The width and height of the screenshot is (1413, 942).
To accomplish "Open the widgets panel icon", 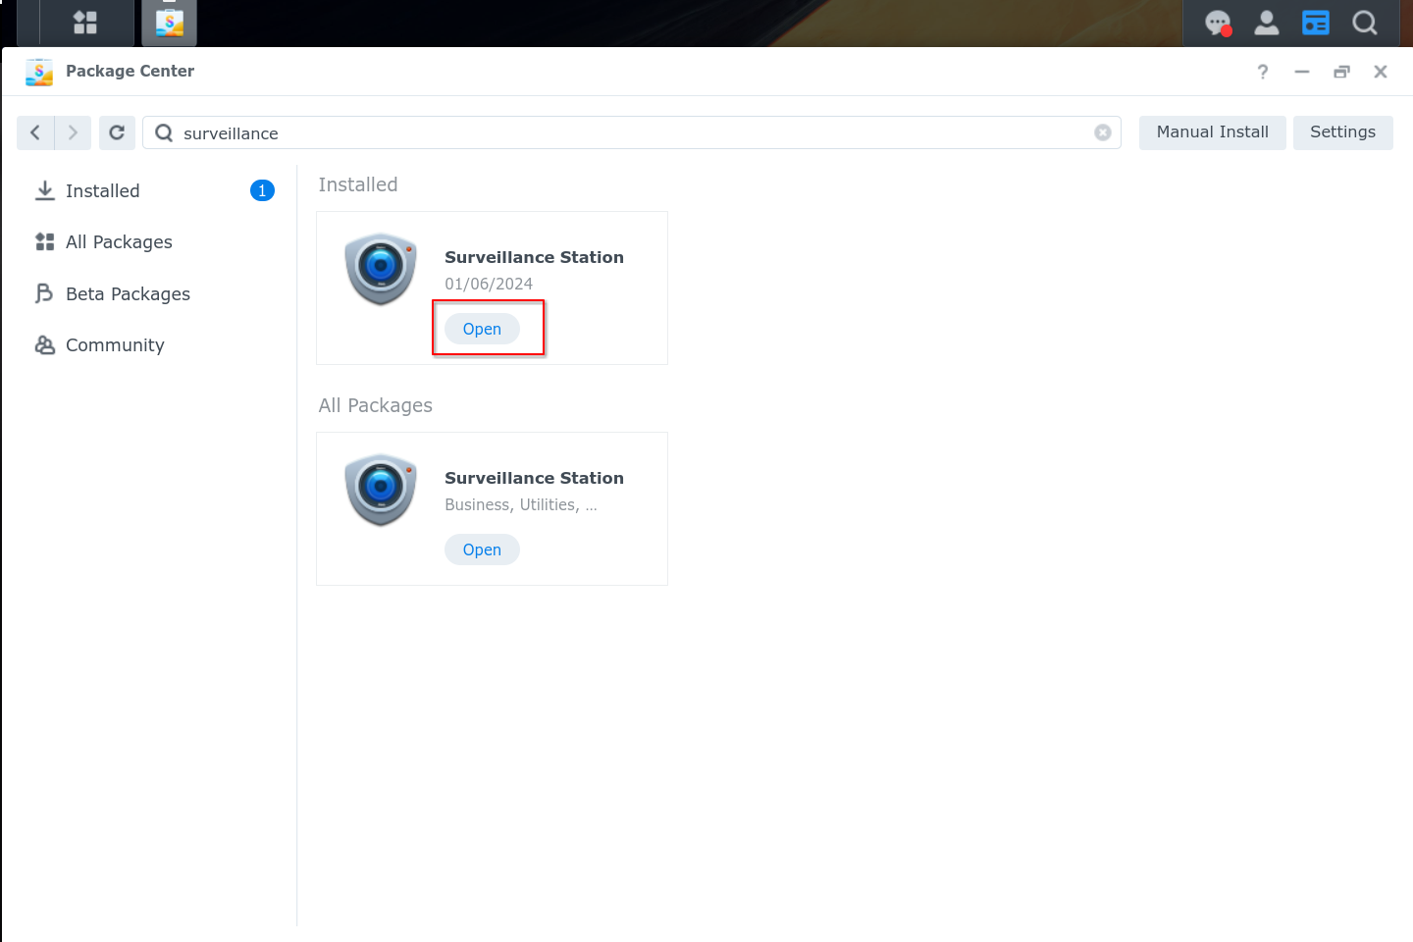I will (x=1316, y=23).
